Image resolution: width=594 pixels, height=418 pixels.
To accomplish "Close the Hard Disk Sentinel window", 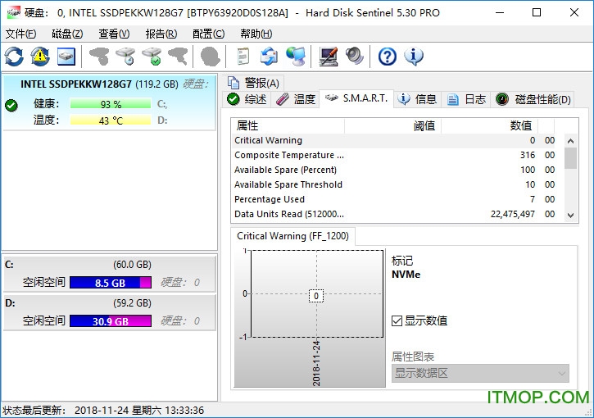I will tap(574, 12).
